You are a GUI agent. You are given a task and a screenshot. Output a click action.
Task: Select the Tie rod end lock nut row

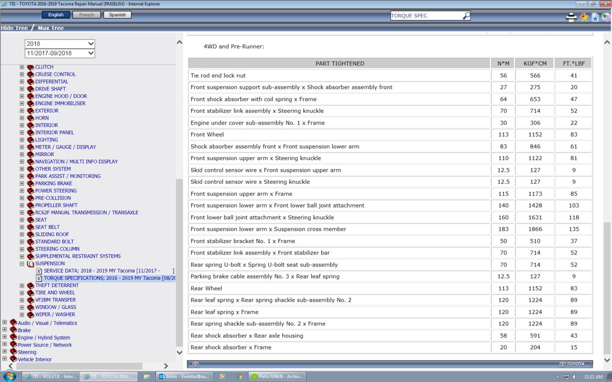tap(390, 75)
